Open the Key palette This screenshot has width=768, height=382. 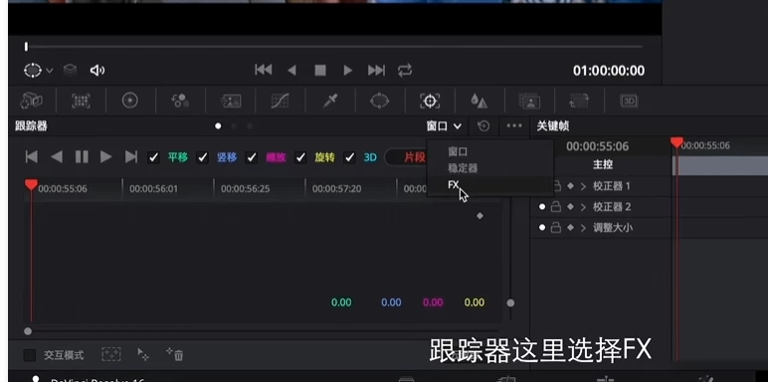[x=529, y=100]
